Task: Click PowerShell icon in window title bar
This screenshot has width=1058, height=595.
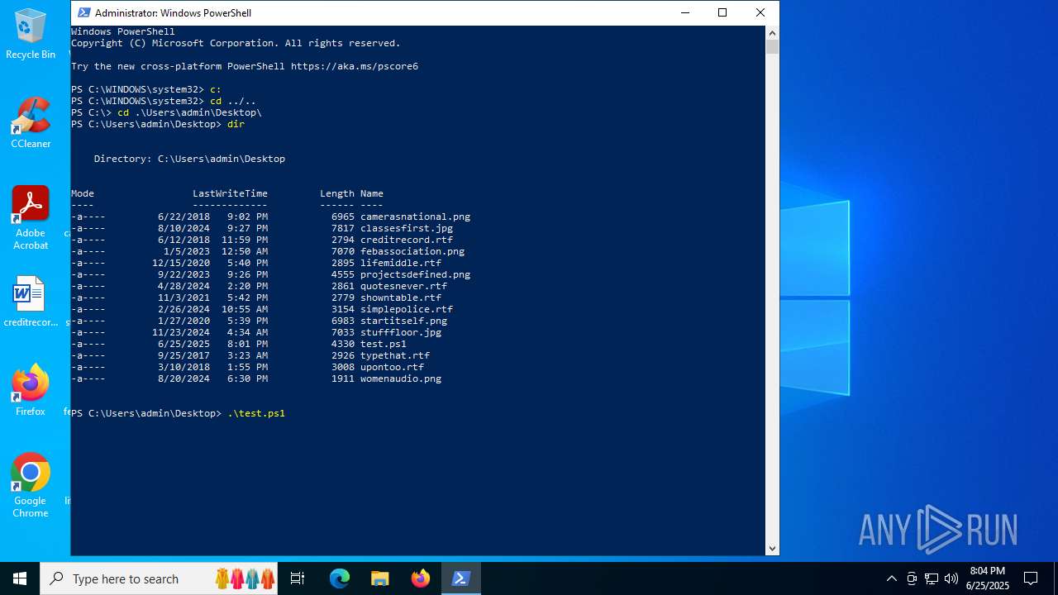Action: click(x=83, y=12)
